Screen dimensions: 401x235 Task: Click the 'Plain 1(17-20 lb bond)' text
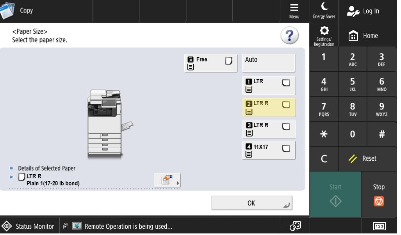point(53,183)
